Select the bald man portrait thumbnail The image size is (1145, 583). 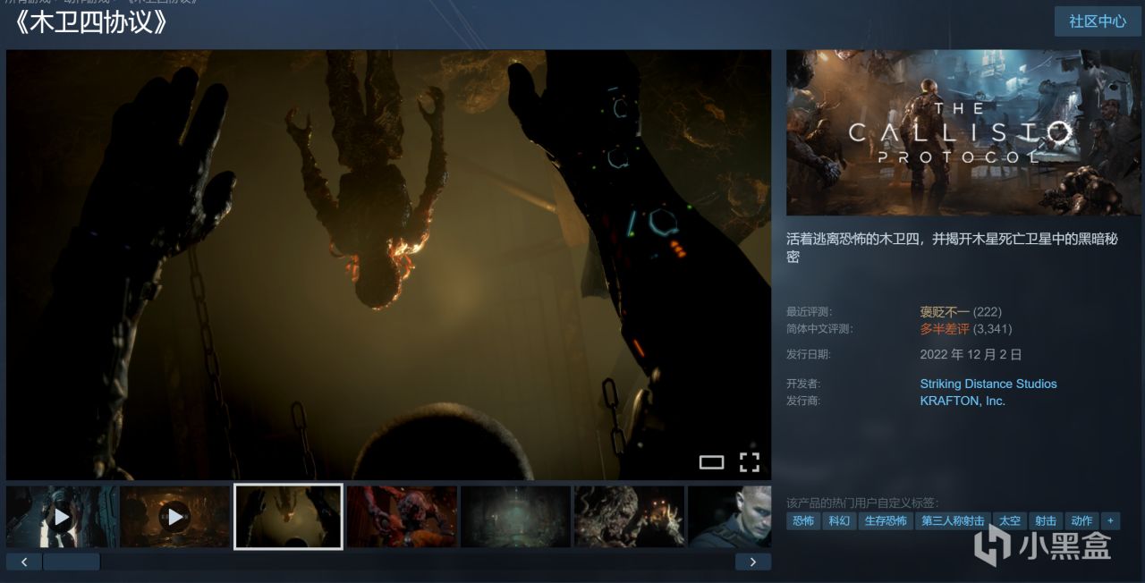coord(729,517)
